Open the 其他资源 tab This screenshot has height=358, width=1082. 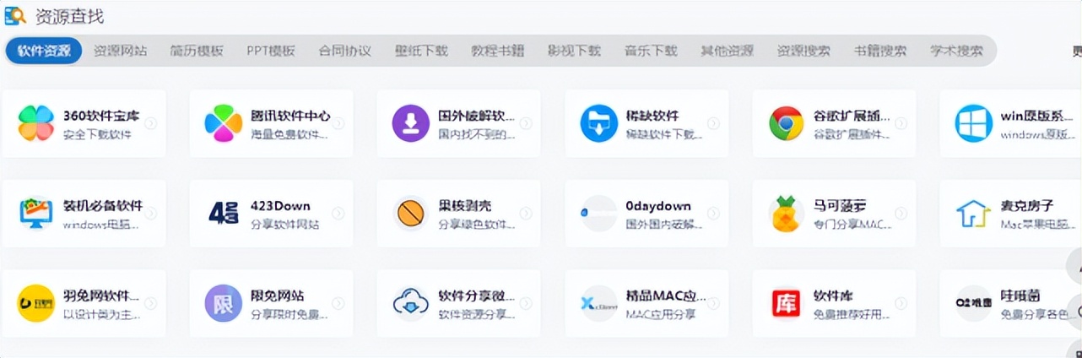727,51
